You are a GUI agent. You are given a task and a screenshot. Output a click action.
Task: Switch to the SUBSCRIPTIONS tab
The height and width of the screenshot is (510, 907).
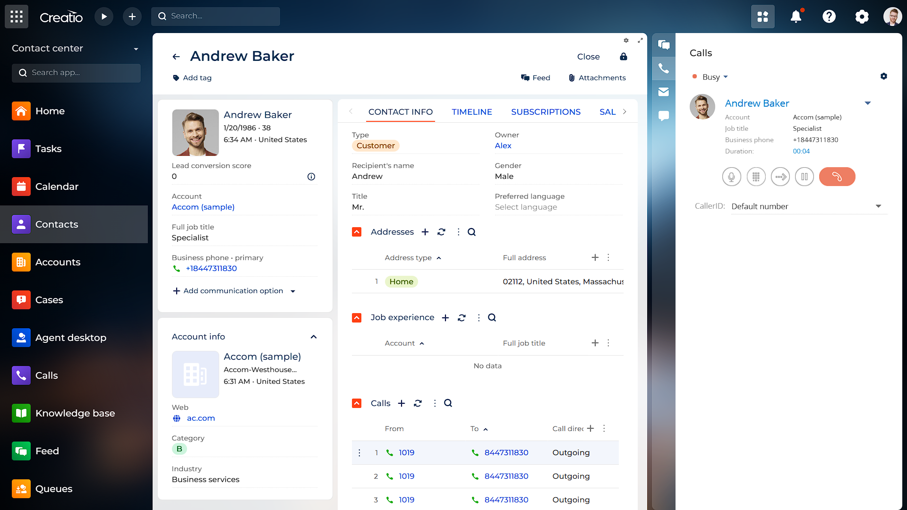coord(546,112)
